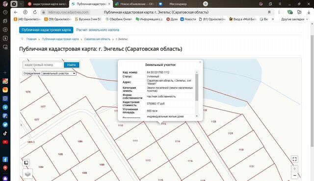This screenshot has height=181, width=314.
Task: Open the map layers stack button
Action: 27,174
